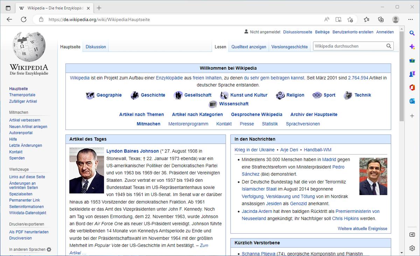Open a new tab with plus icon
420x256 pixels.
tap(99, 8)
